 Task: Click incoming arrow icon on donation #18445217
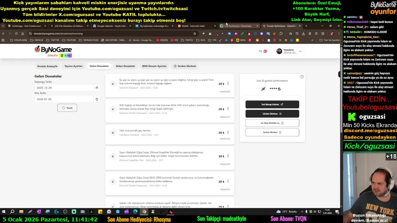[x=113, y=109]
